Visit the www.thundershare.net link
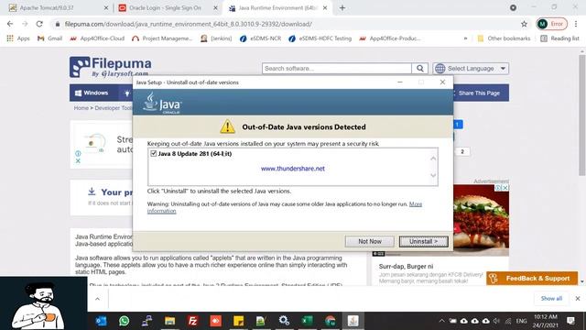The width and height of the screenshot is (586, 330). (x=293, y=169)
